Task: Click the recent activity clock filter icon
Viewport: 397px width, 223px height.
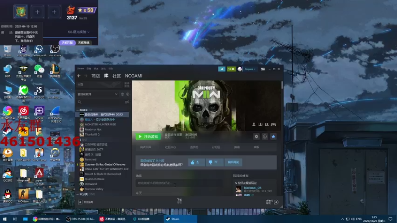Action: [122, 94]
